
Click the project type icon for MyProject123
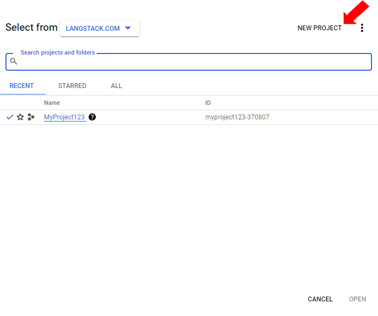[x=31, y=117]
